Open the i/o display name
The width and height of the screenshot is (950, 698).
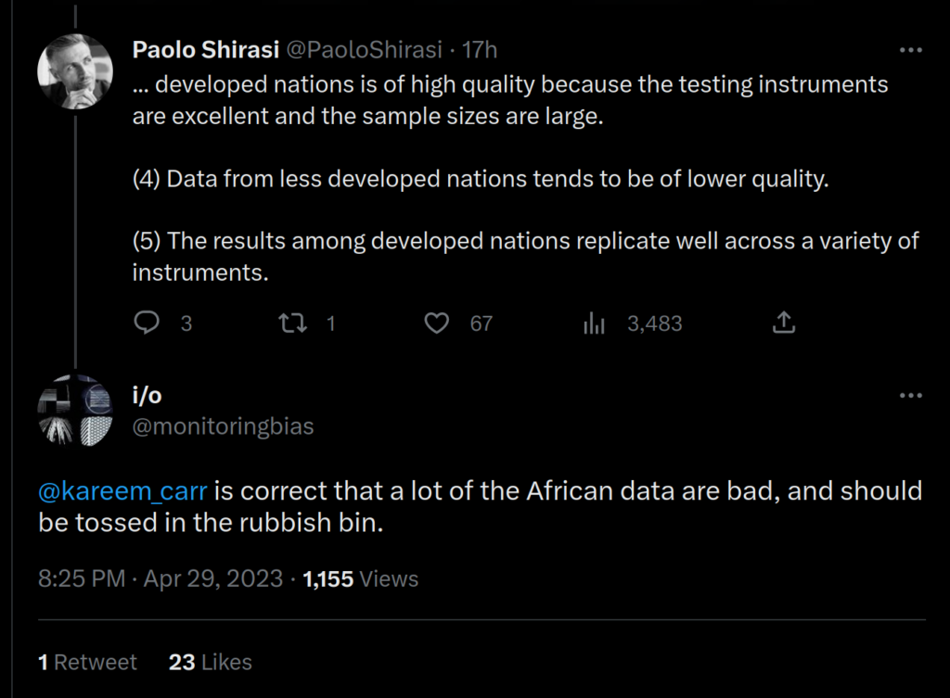coord(147,396)
